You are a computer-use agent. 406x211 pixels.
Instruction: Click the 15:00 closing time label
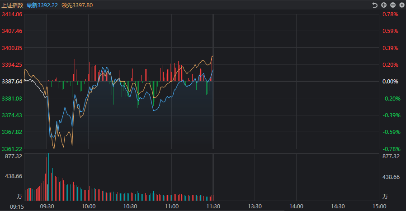click(379, 206)
